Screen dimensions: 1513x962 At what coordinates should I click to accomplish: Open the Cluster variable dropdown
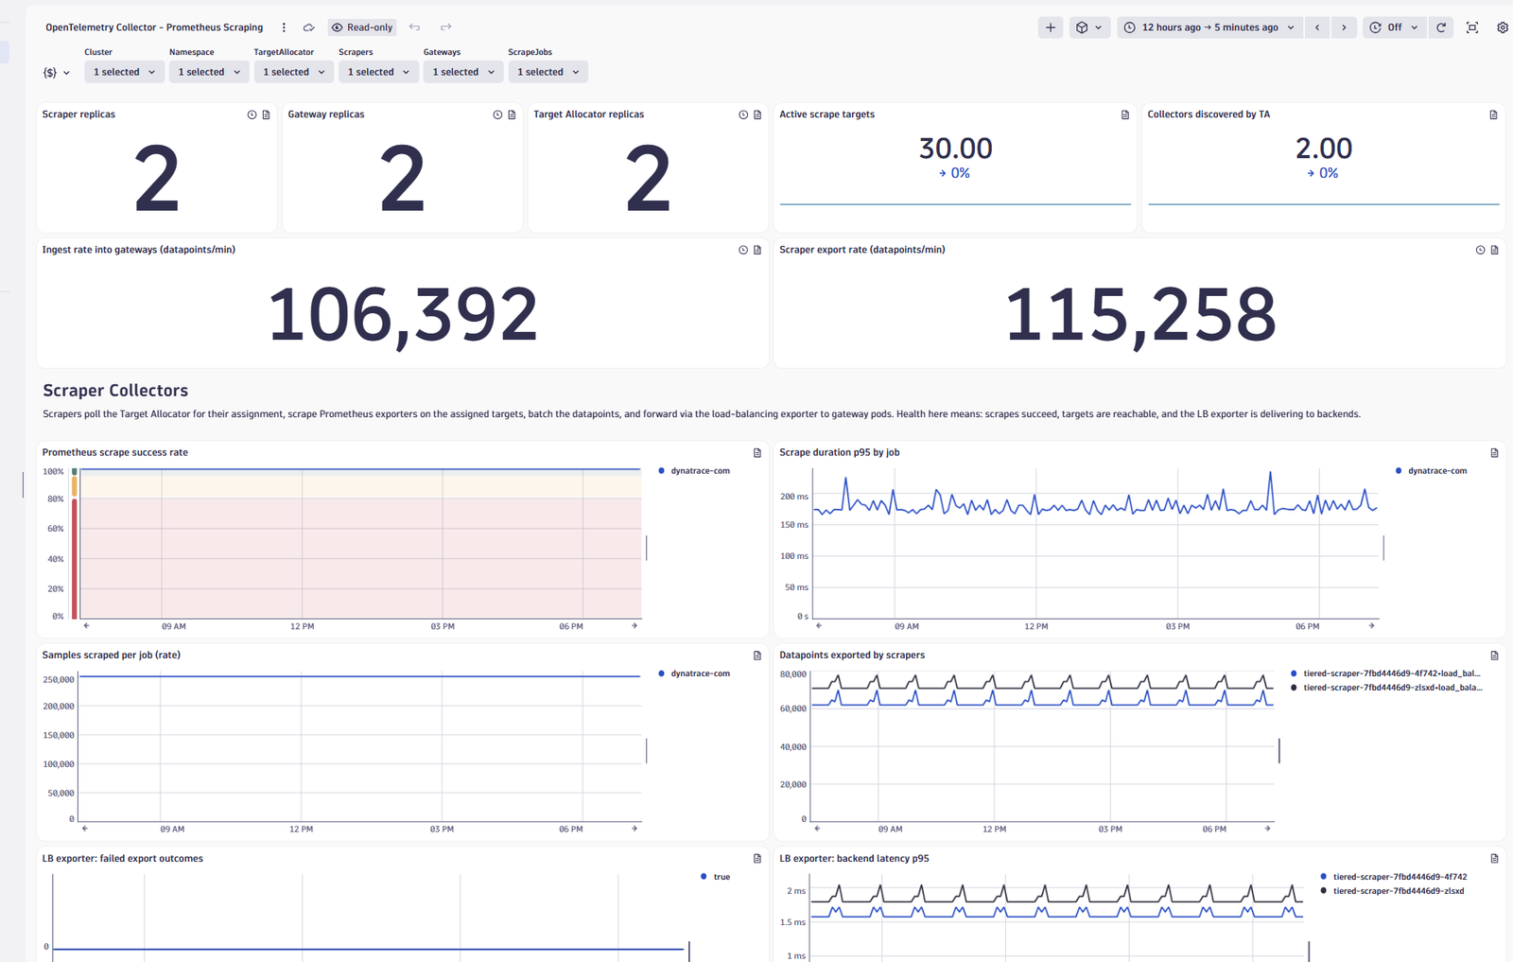tap(125, 72)
